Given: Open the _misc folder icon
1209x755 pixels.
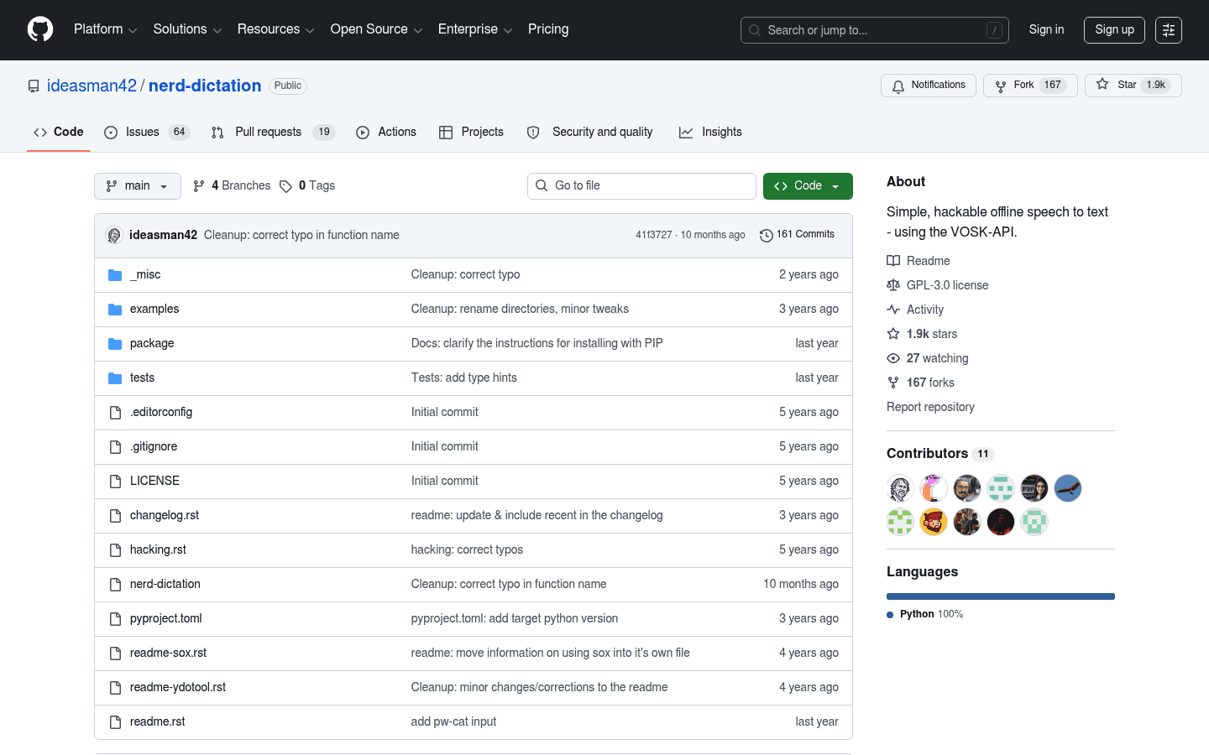Looking at the screenshot, I should coord(115,275).
